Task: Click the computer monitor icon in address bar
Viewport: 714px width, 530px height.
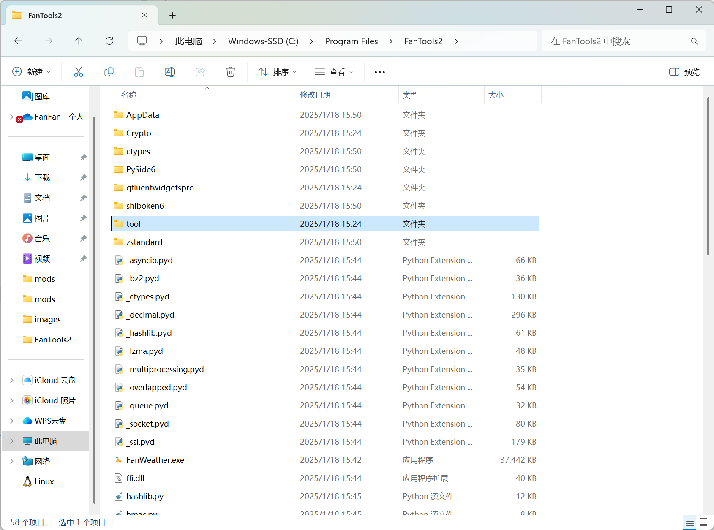Action: pos(142,41)
